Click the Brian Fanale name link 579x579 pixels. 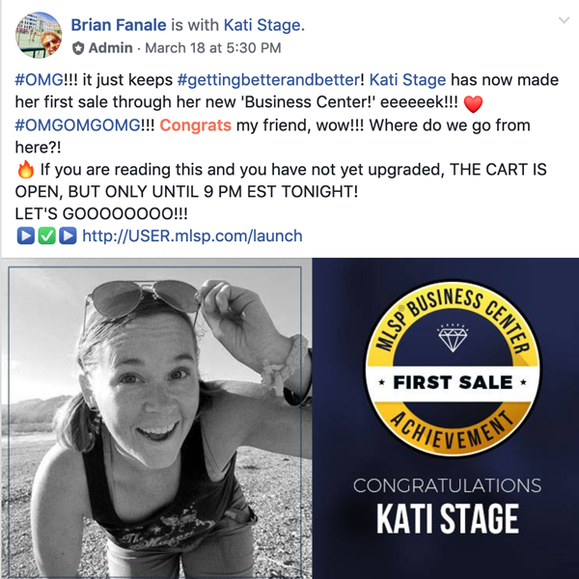(119, 25)
